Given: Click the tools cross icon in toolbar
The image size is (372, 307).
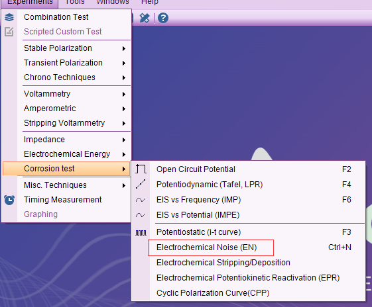Looking at the screenshot, I should tap(145, 18).
